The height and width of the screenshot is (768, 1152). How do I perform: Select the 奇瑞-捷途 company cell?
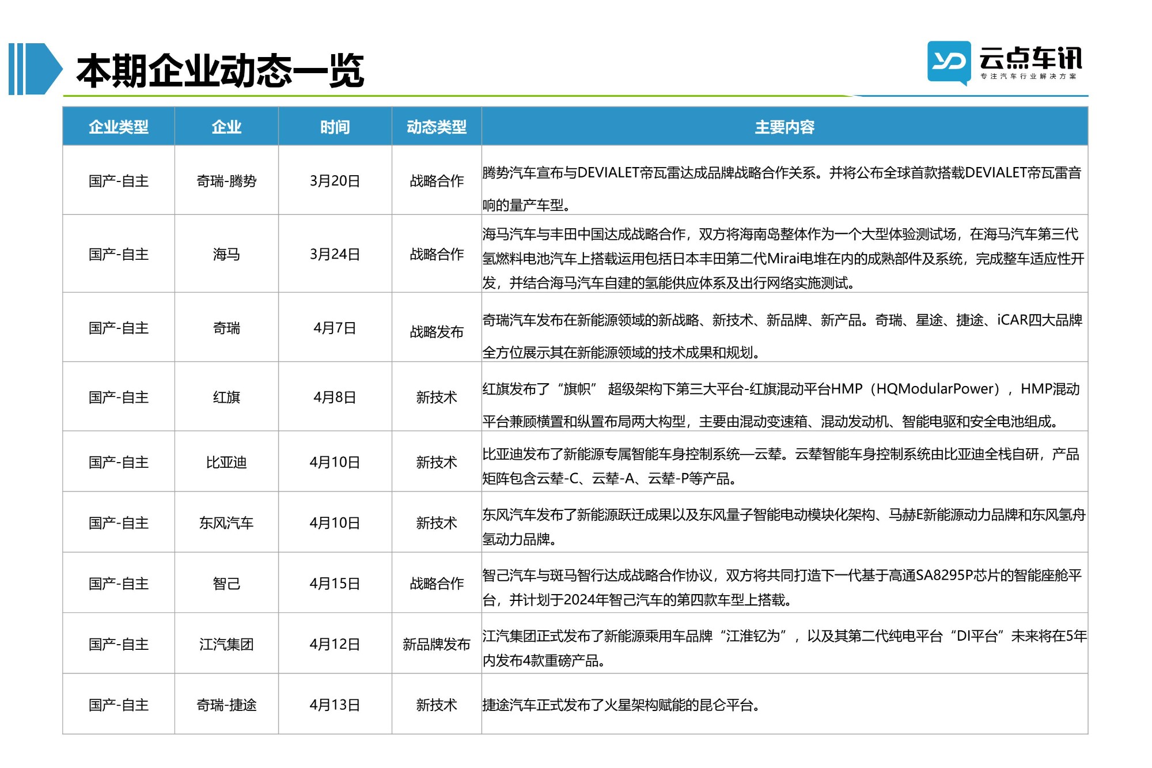(226, 705)
